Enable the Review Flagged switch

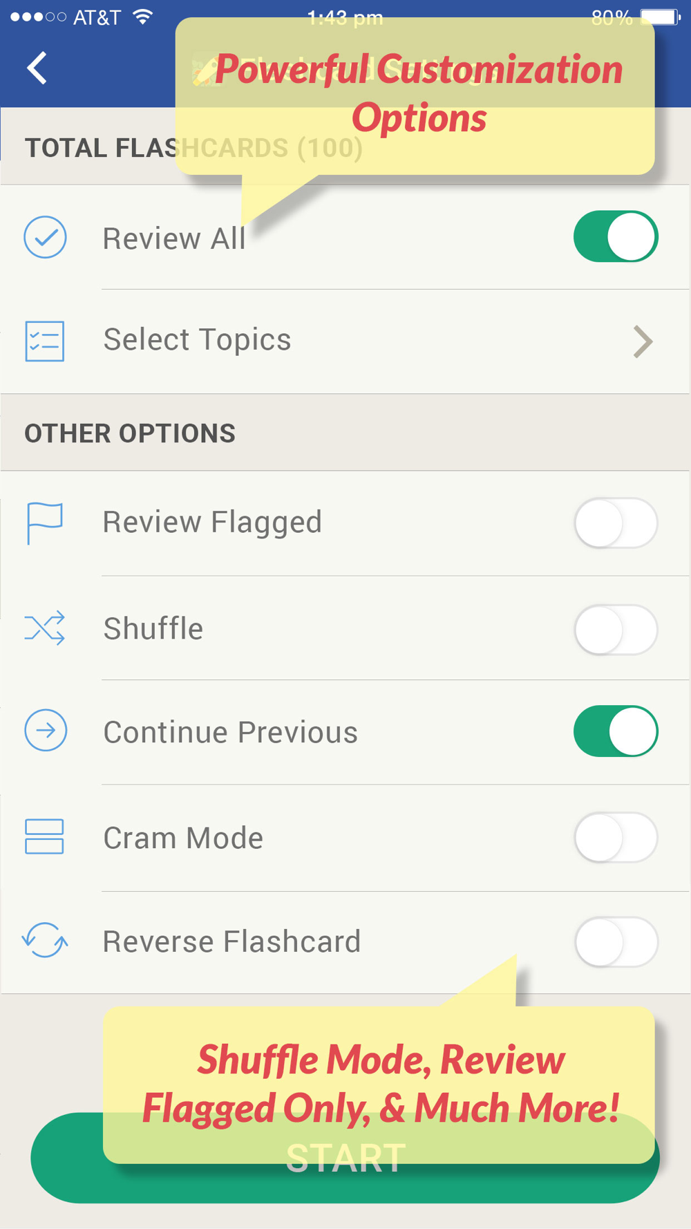pos(616,523)
